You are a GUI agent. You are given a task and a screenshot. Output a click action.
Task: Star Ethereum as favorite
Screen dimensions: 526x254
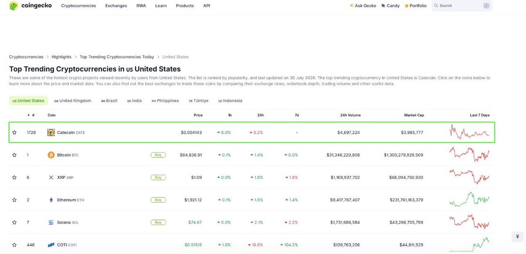point(14,200)
